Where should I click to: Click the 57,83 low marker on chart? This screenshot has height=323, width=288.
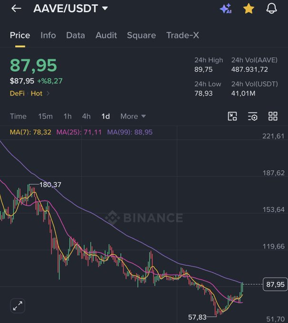197,317
